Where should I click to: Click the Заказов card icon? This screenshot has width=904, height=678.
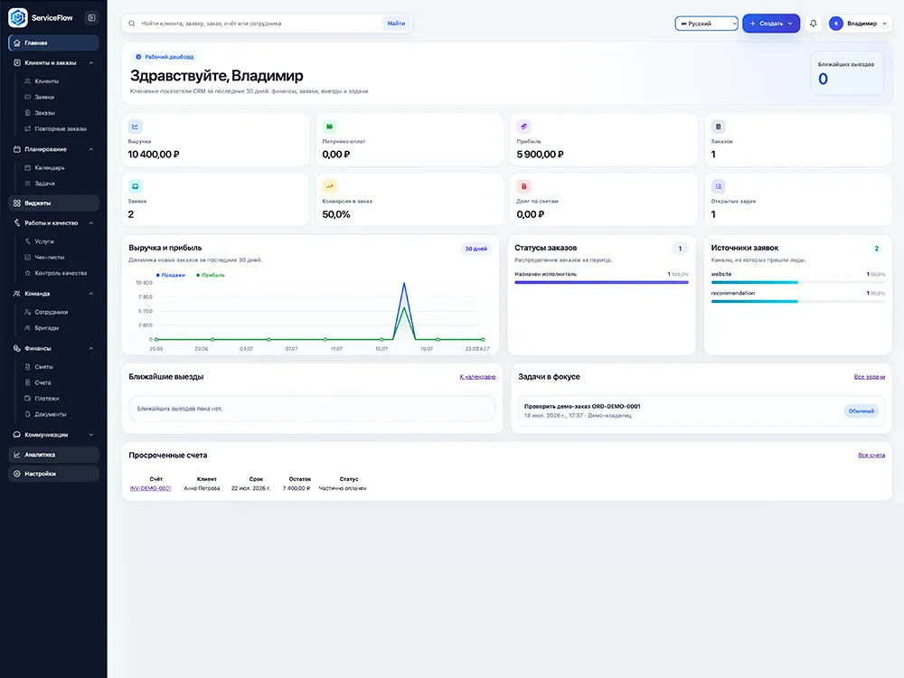718,127
